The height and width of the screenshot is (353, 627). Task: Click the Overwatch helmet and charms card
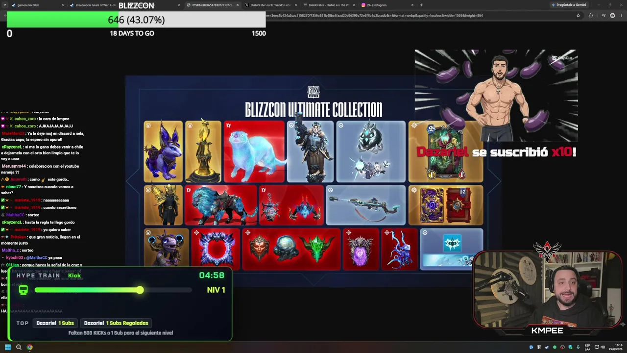click(x=371, y=151)
